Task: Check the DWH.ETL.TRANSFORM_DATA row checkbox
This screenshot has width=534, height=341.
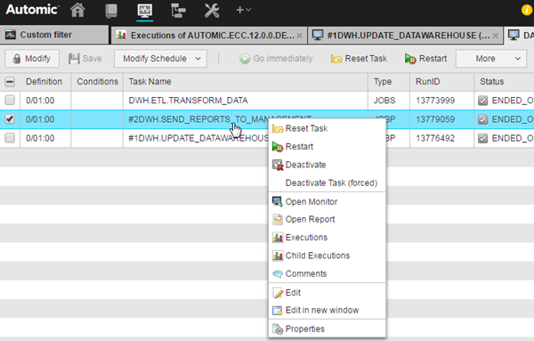Action: [10, 100]
